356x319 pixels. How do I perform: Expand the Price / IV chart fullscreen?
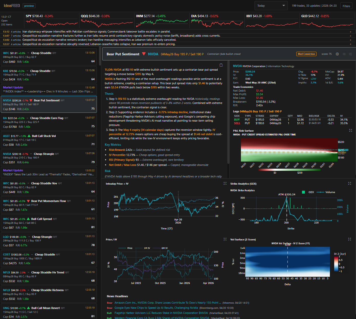click(225, 239)
